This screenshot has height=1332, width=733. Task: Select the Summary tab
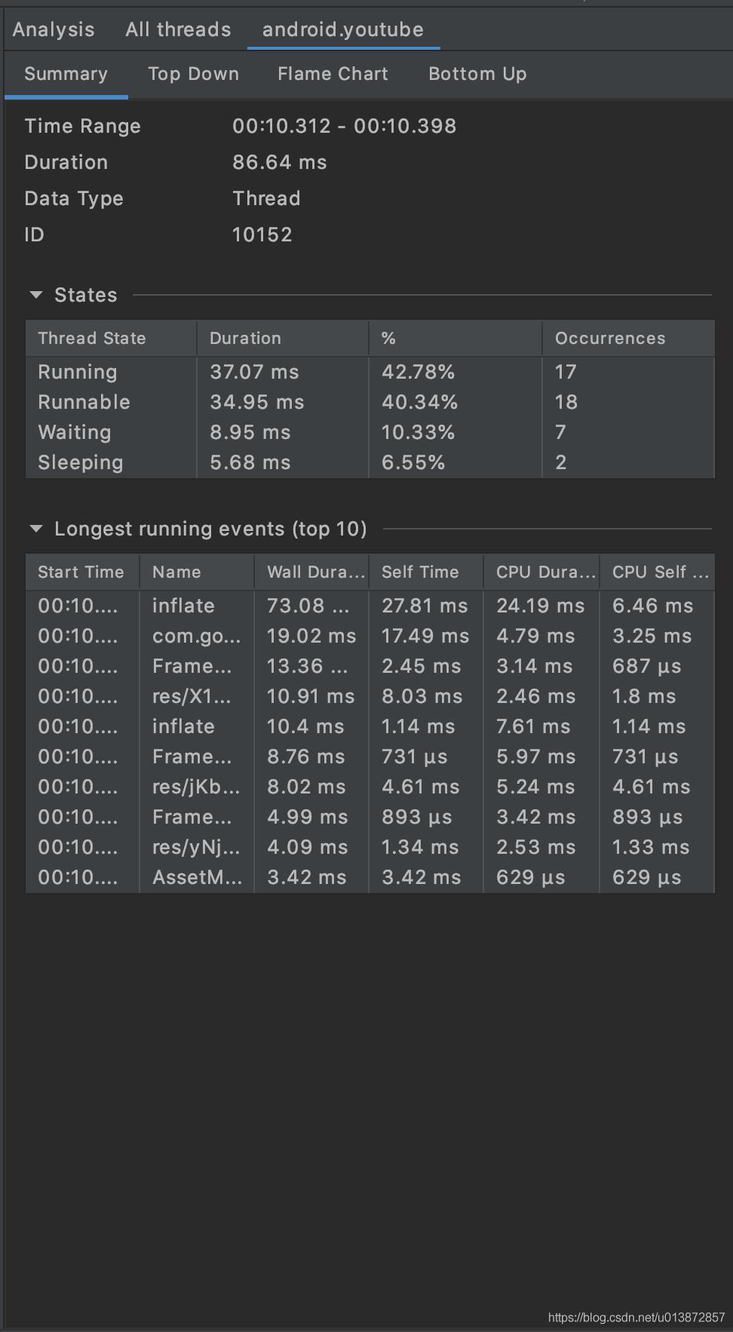point(66,74)
